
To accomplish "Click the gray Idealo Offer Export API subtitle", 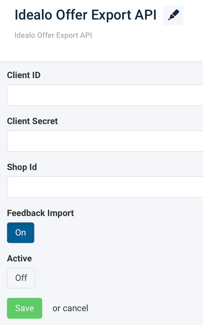I will coord(53,35).
